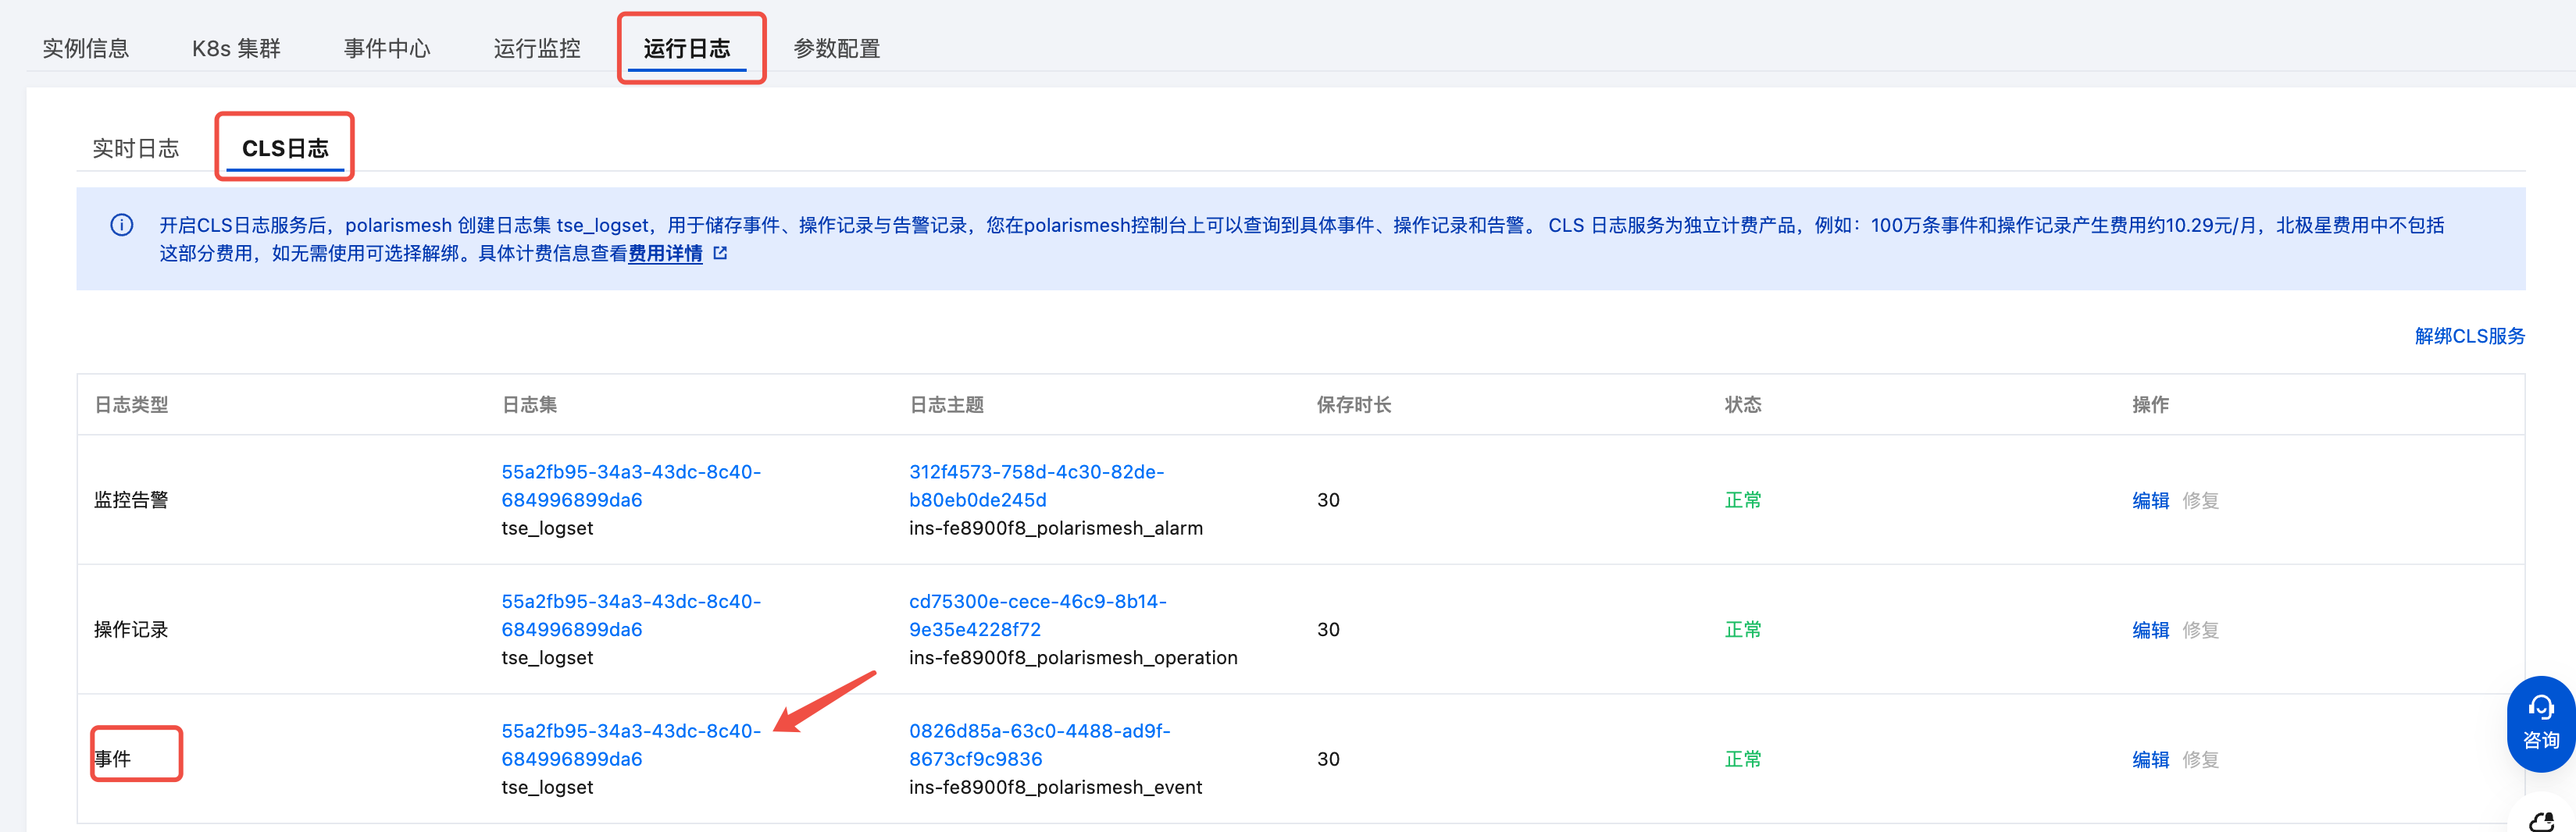Click 编辑 in the 监控告警 row

point(2151,500)
